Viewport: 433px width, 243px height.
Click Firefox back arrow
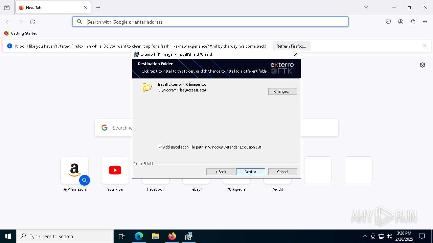point(8,22)
